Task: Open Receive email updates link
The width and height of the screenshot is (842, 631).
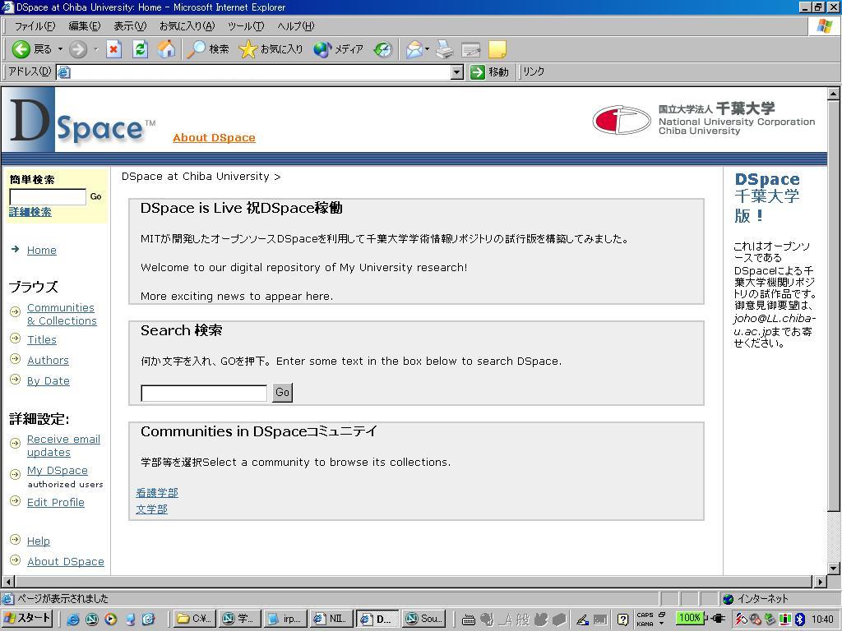Action: [x=63, y=445]
